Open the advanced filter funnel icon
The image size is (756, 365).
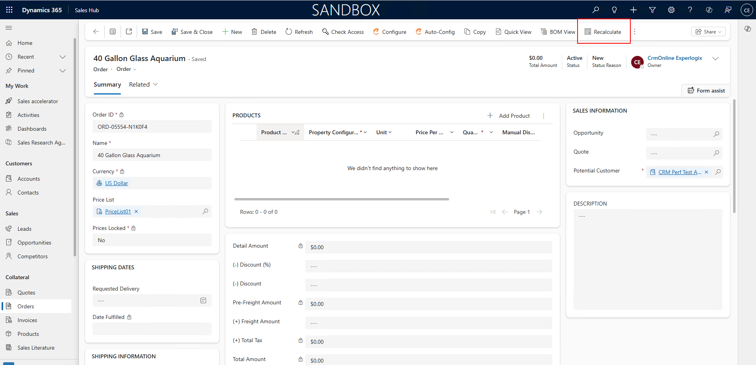[x=652, y=10]
